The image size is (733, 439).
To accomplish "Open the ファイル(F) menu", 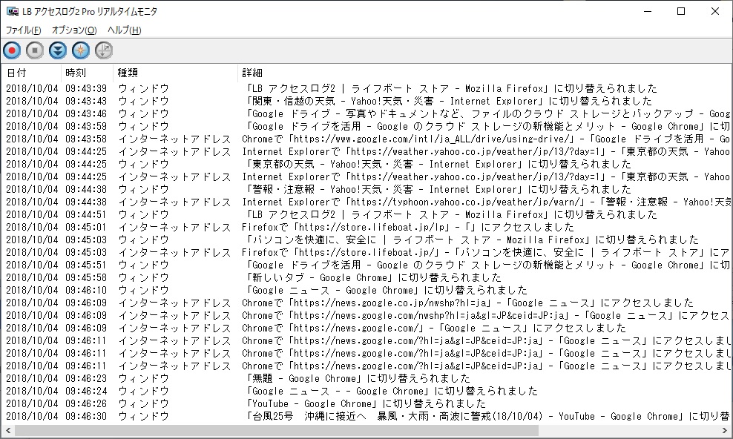I will point(24,30).
